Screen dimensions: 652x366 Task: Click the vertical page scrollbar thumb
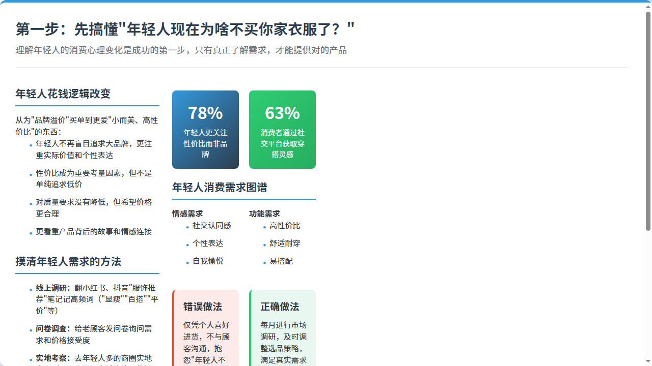tap(648, 121)
